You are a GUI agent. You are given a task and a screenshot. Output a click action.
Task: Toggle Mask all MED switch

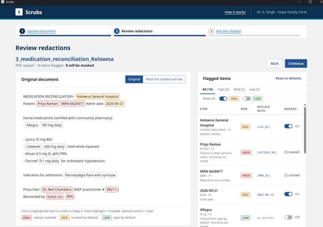point(223,99)
